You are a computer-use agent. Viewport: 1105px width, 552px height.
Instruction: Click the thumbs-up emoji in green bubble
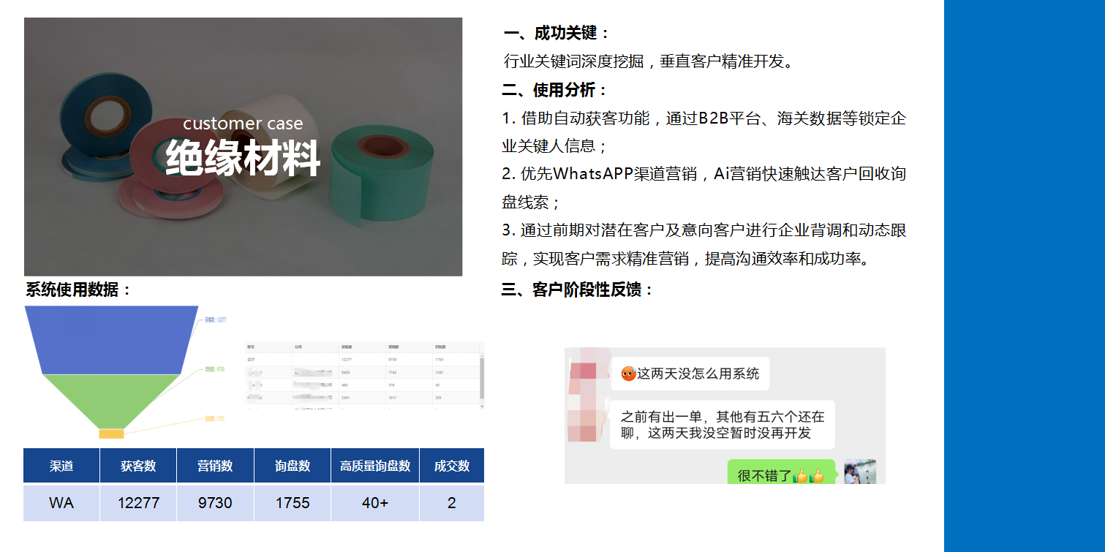pyautogui.click(x=809, y=476)
